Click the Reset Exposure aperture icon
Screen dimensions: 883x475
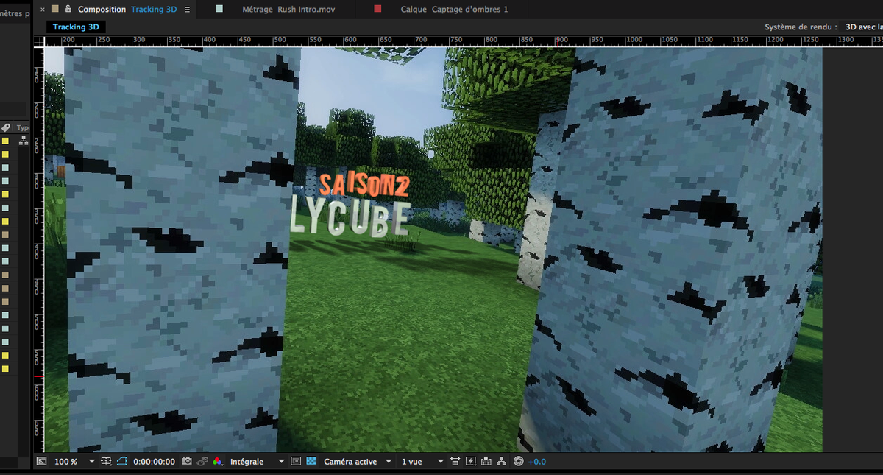click(x=518, y=461)
